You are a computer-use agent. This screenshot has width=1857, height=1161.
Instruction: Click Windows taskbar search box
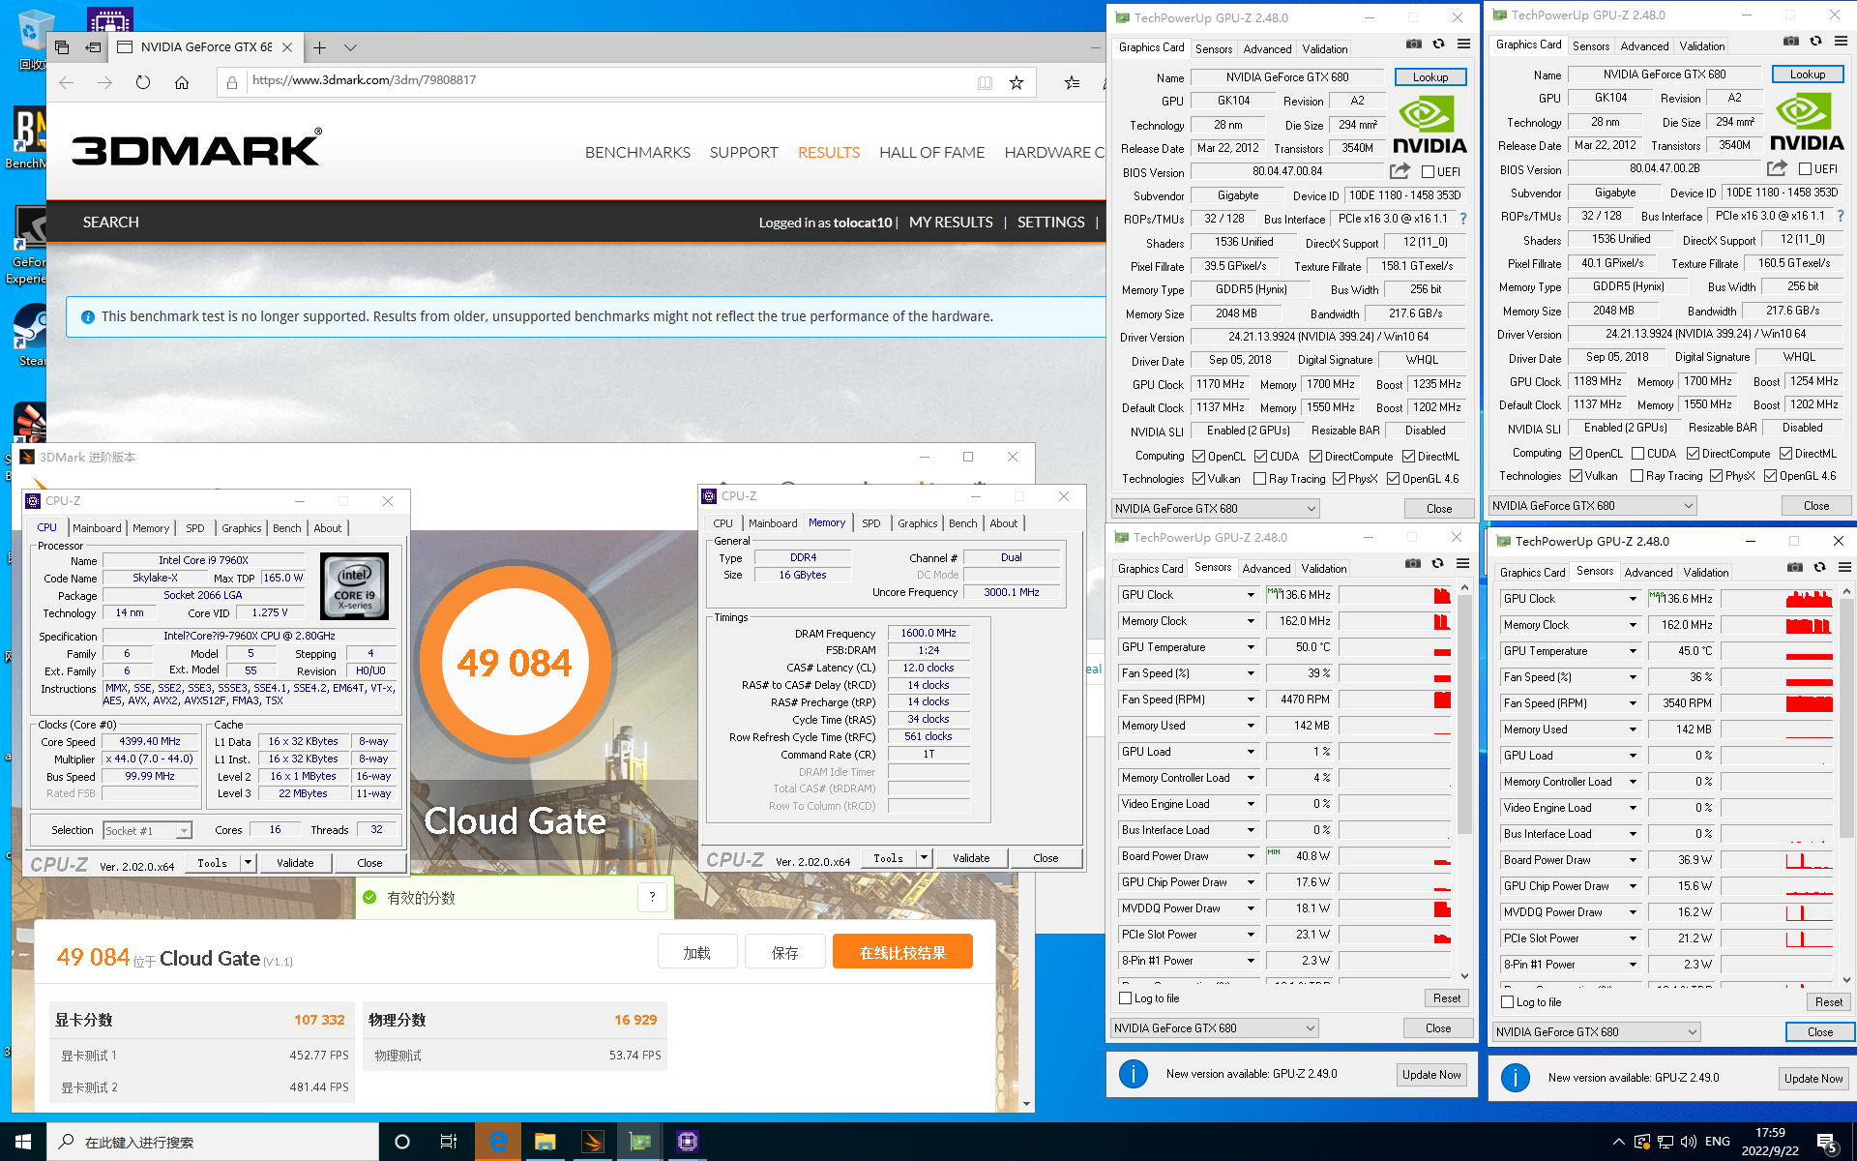pyautogui.click(x=213, y=1142)
